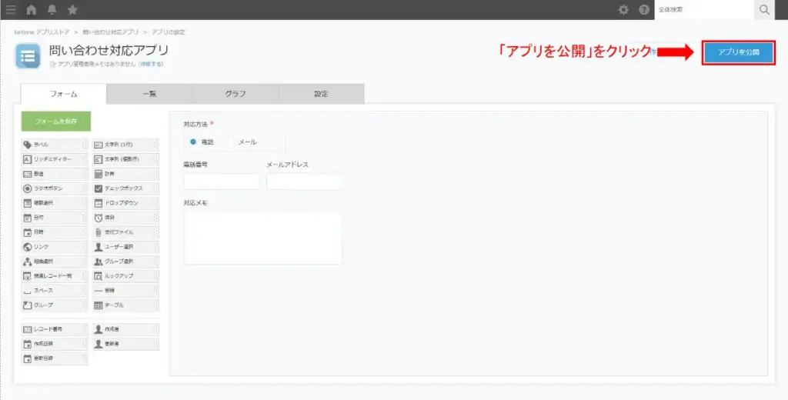The image size is (788, 400).
Task: Select the ルックアップ field item
Action: [x=125, y=276]
